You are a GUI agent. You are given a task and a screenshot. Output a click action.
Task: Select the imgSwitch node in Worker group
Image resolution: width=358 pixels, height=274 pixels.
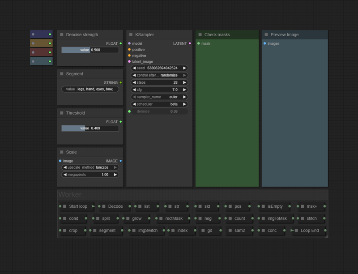tap(148, 231)
